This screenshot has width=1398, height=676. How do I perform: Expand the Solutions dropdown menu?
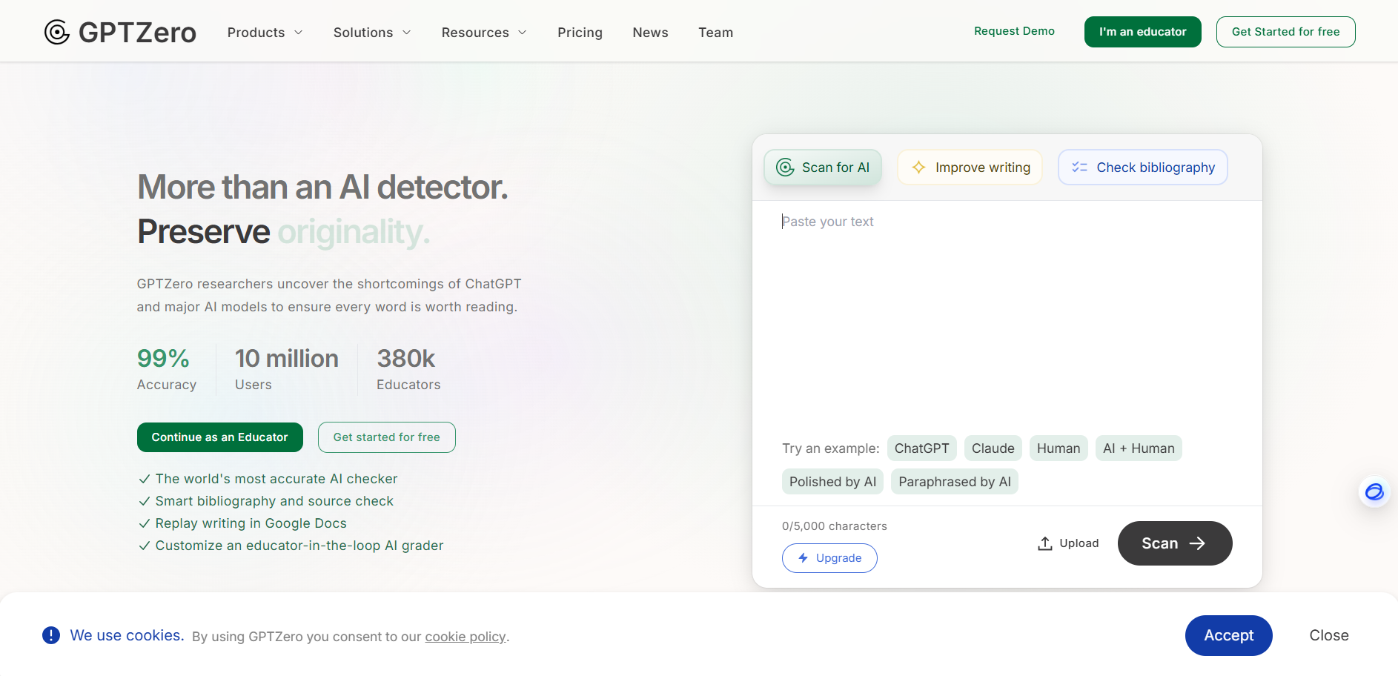tap(372, 32)
